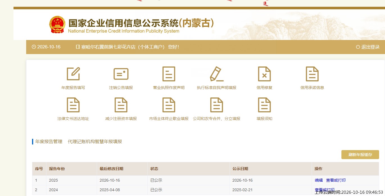This screenshot has height=196, width=385.
Task: Click the power icon to log out
Action: point(358,47)
